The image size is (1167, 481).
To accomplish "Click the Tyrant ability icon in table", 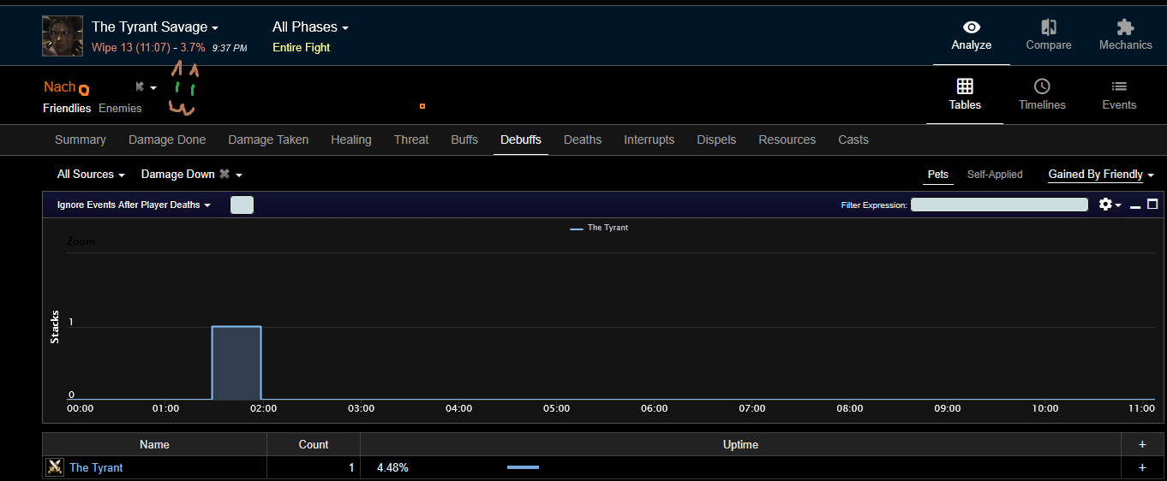I will click(55, 467).
